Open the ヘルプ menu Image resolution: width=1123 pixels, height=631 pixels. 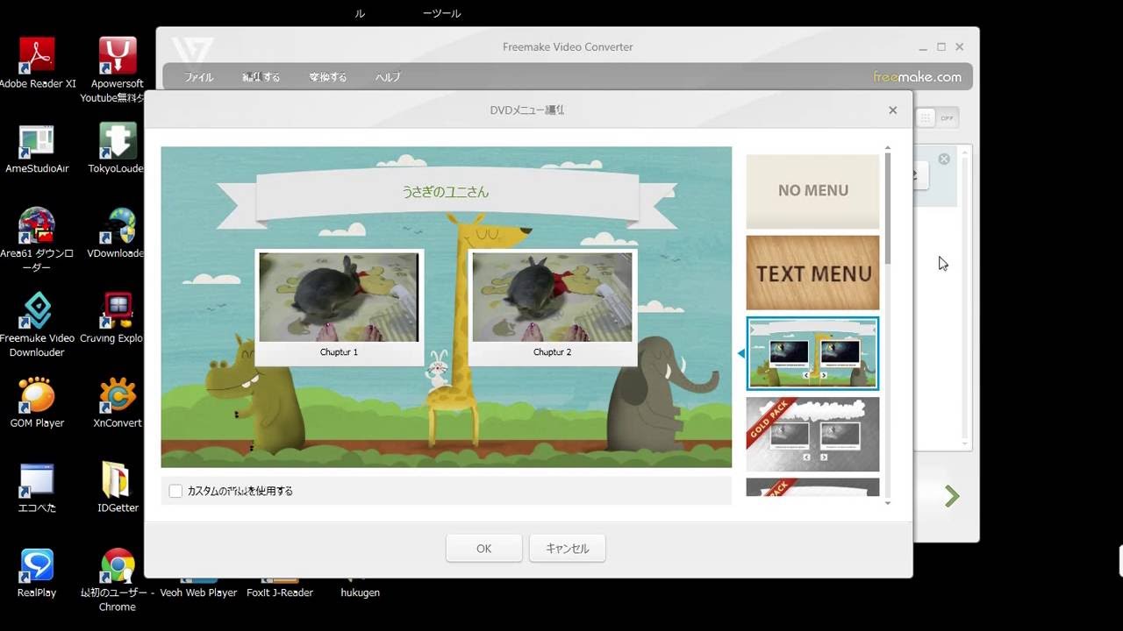click(388, 77)
